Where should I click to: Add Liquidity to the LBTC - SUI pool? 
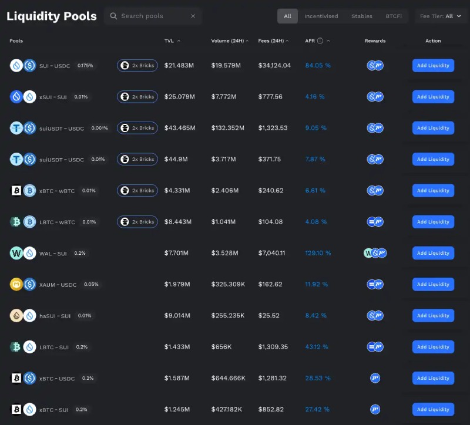(x=433, y=347)
